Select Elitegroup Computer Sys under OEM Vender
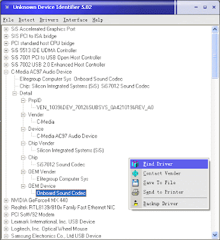The image size is (220, 240). click(x=63, y=179)
